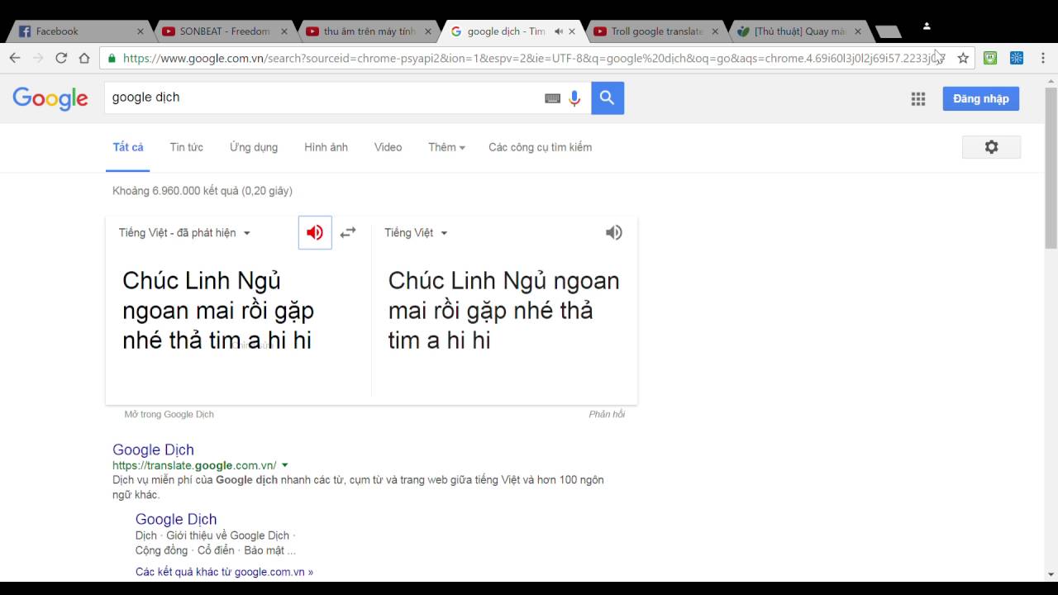This screenshot has width=1058, height=595.
Task: Listen to translated text speaker icon
Action: coord(613,232)
